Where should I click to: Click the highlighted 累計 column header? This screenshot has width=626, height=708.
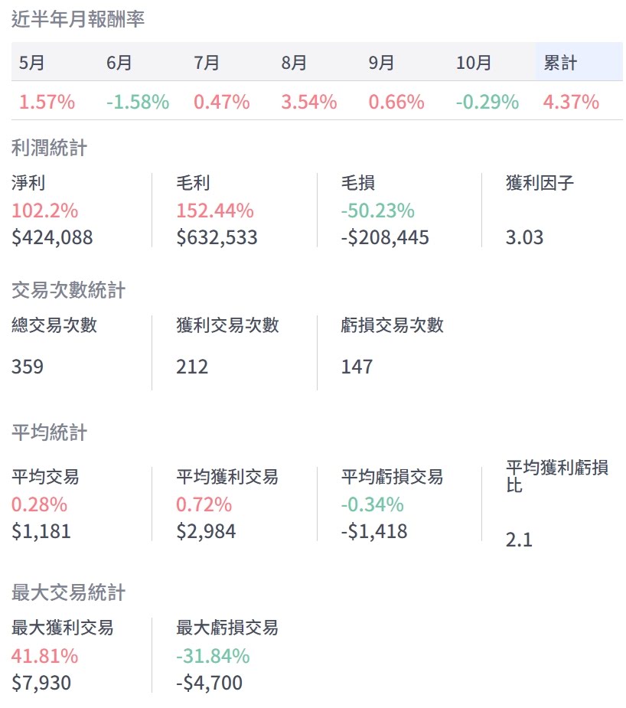point(560,63)
